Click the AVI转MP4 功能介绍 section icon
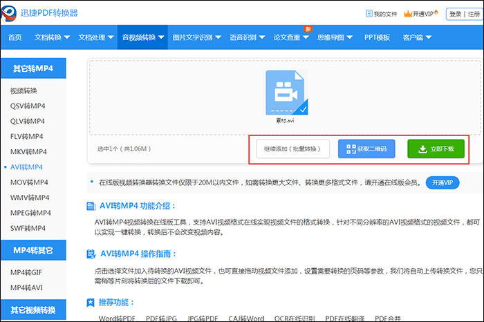 [91, 206]
